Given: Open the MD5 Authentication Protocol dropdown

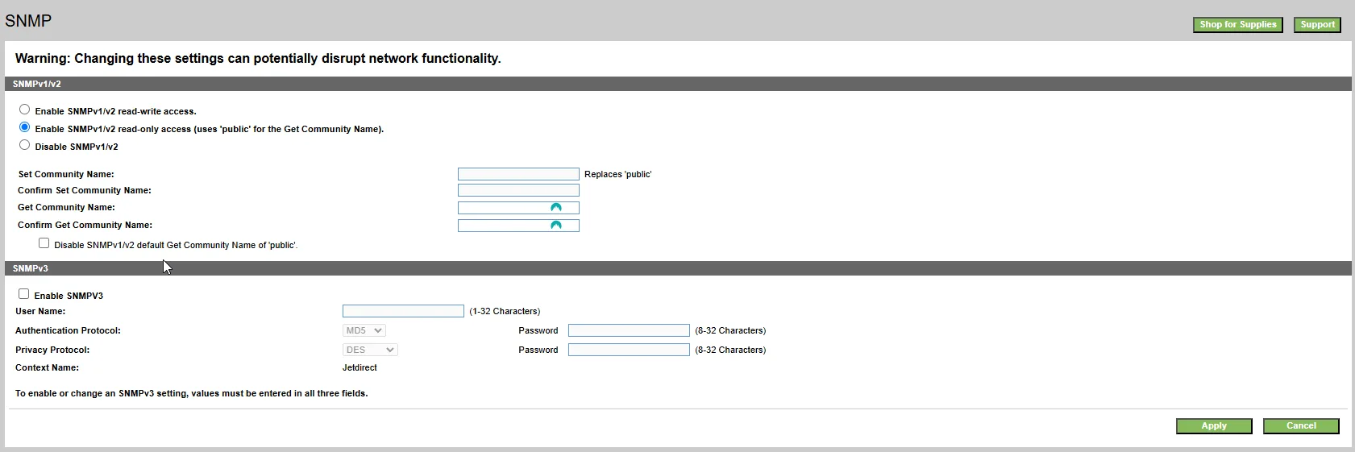Looking at the screenshot, I should point(364,330).
